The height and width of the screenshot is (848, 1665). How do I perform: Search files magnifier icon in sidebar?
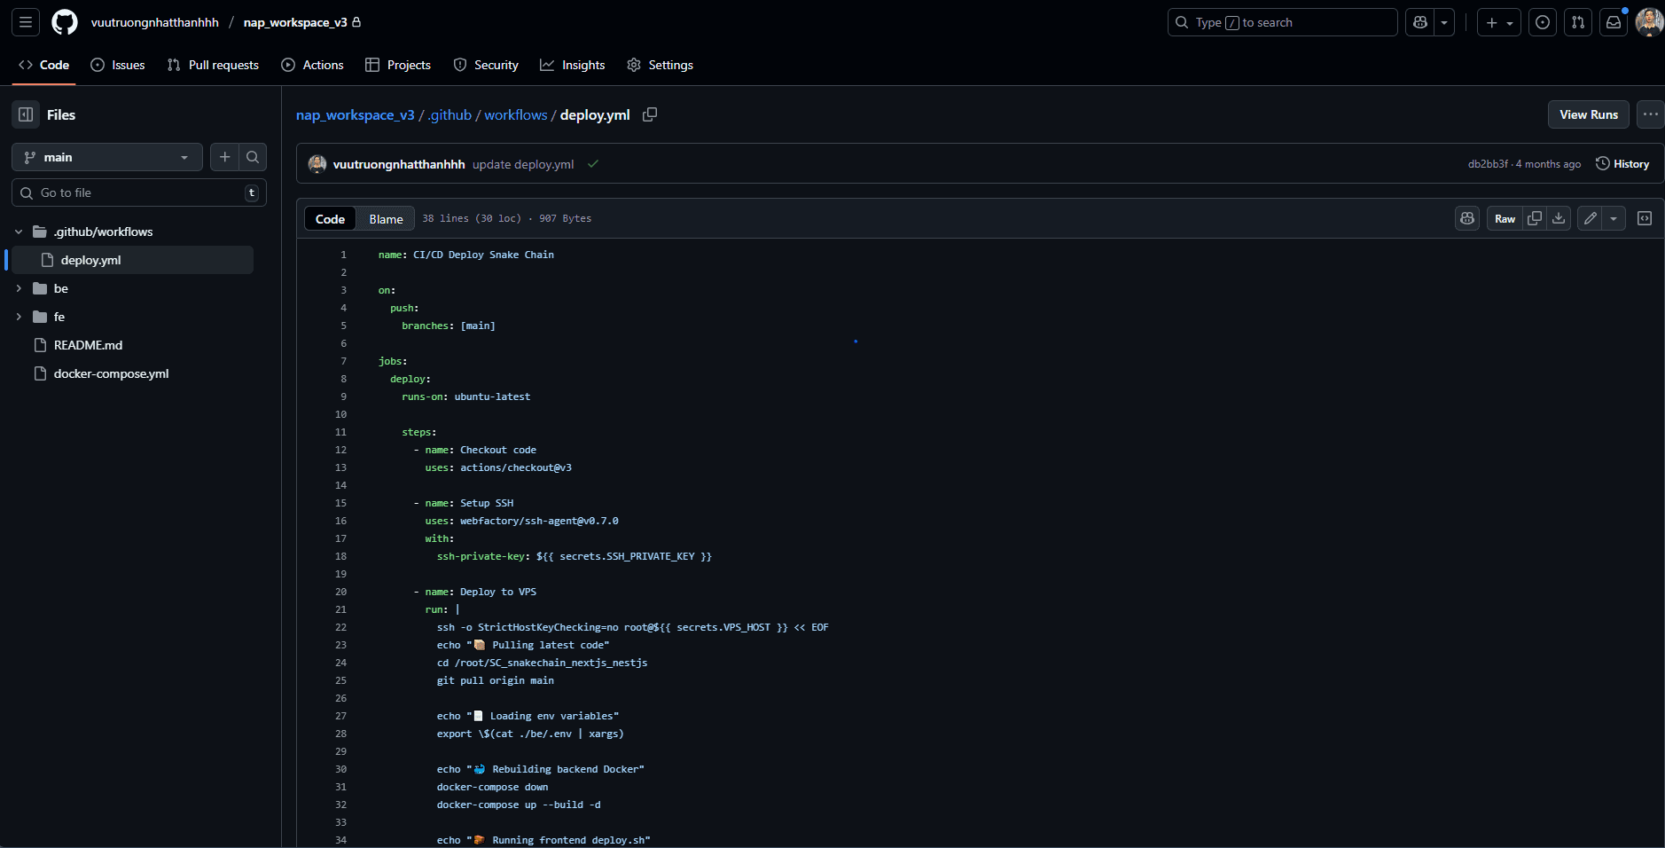(253, 157)
